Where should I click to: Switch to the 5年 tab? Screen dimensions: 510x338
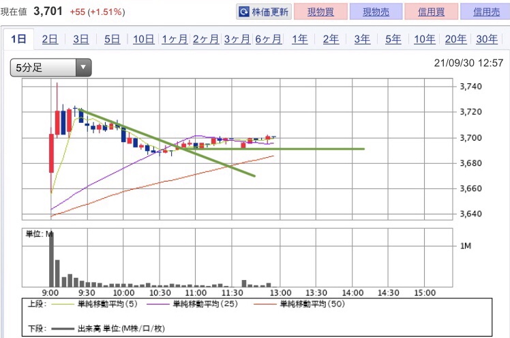[393, 40]
